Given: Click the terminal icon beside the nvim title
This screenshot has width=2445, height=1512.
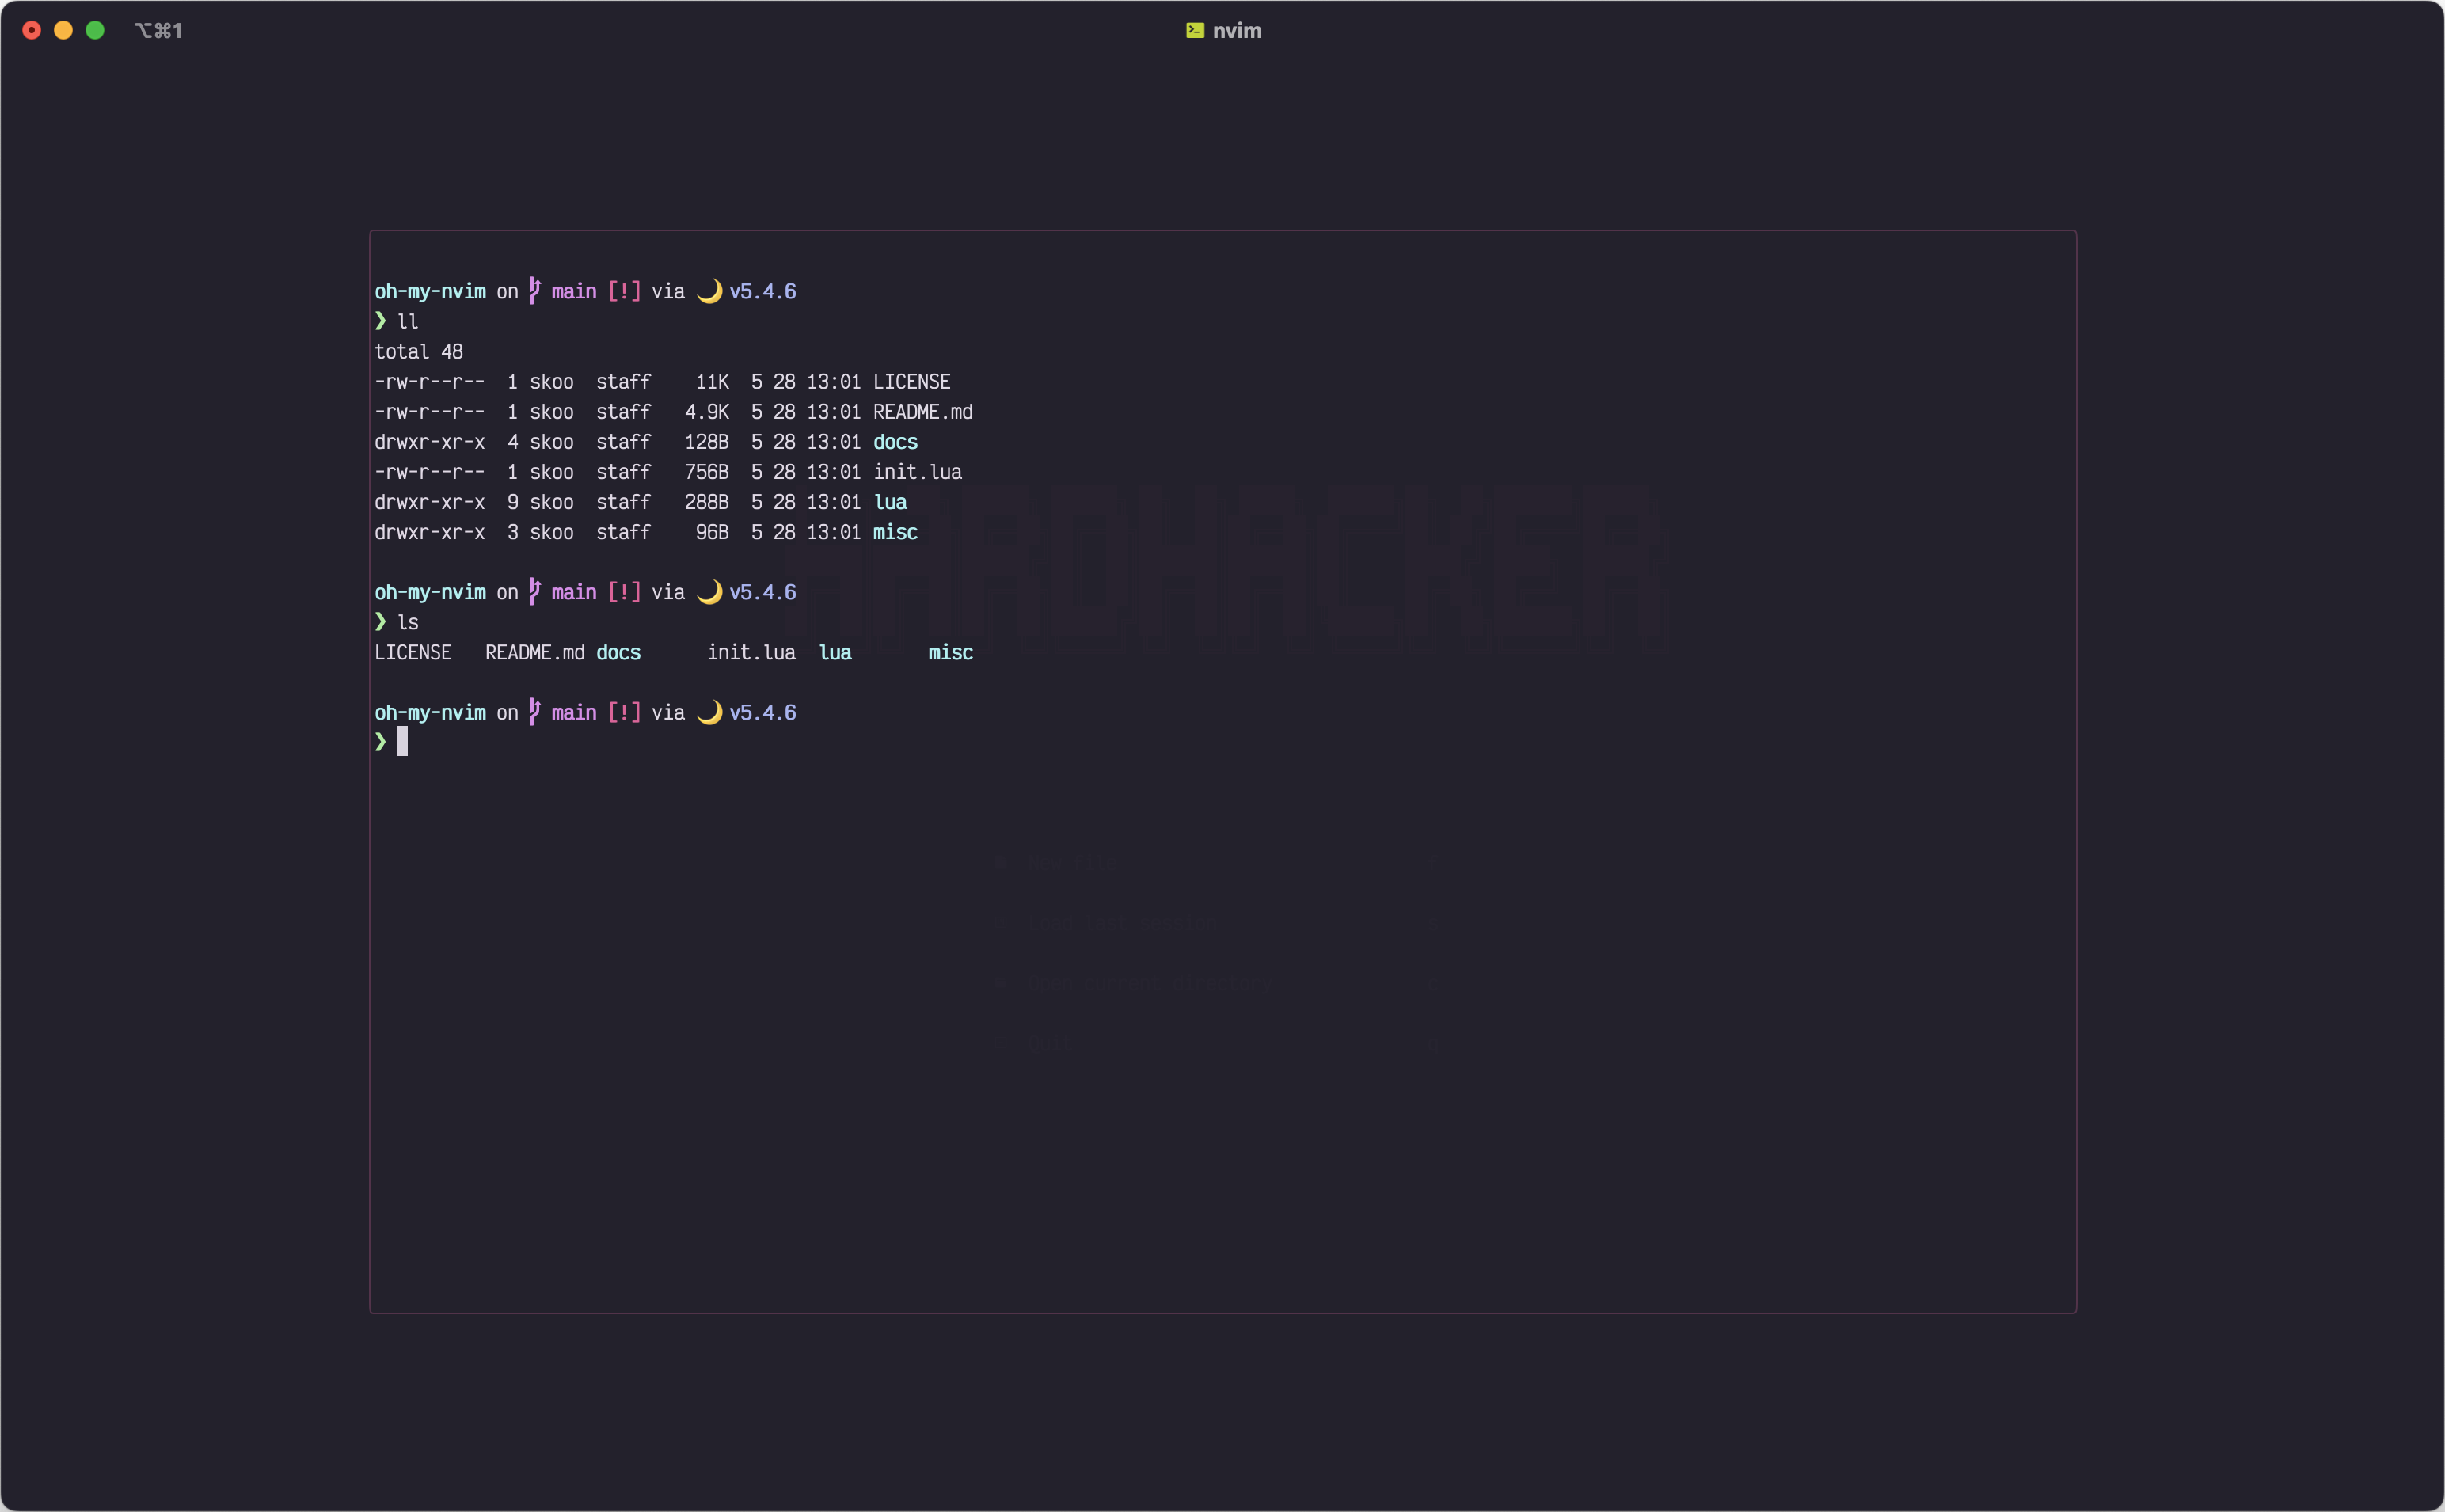Looking at the screenshot, I should click(1194, 30).
